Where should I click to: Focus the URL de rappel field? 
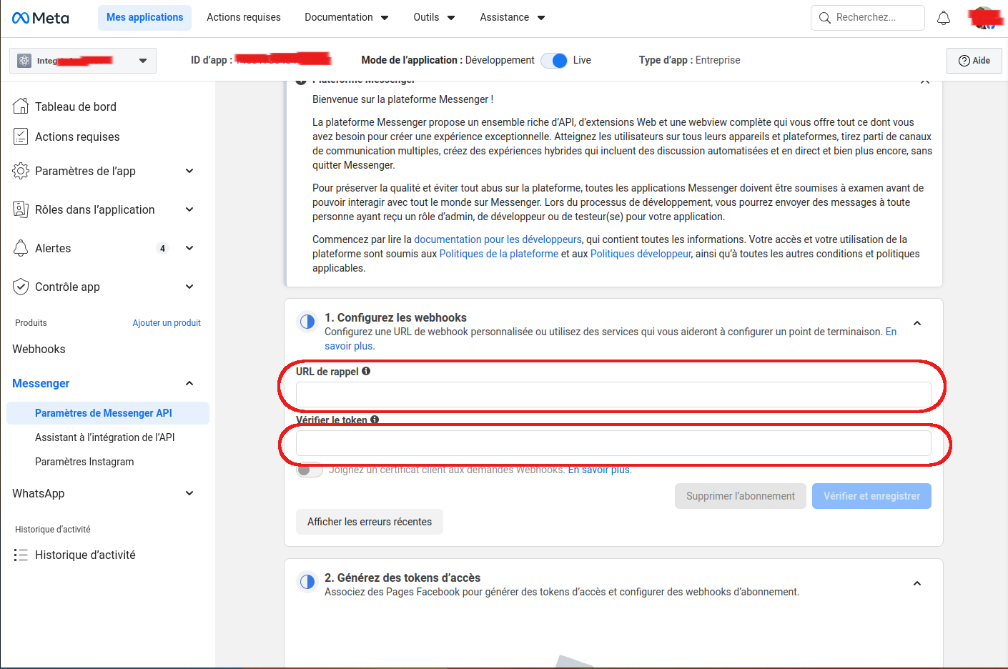coord(613,395)
